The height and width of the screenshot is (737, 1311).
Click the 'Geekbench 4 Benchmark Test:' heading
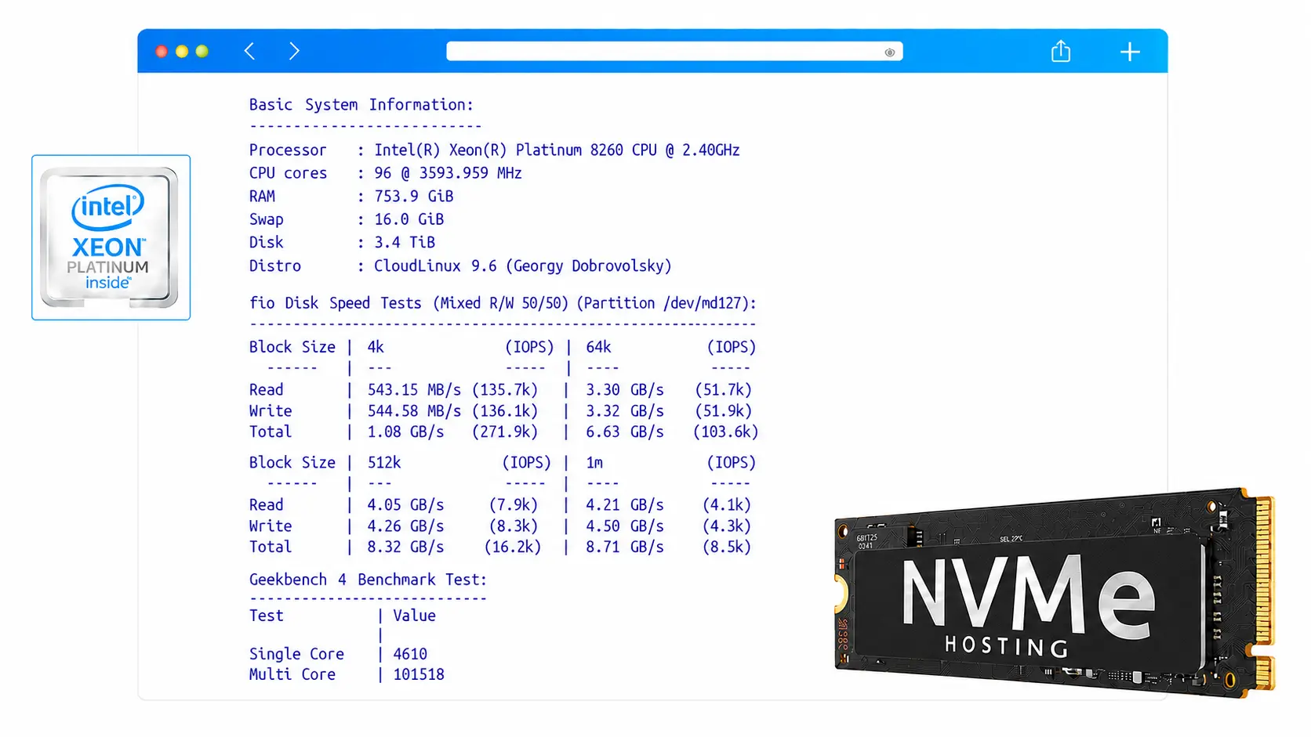pos(368,580)
